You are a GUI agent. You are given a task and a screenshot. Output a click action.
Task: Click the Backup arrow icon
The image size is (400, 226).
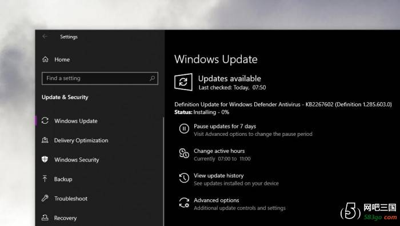tap(45, 179)
